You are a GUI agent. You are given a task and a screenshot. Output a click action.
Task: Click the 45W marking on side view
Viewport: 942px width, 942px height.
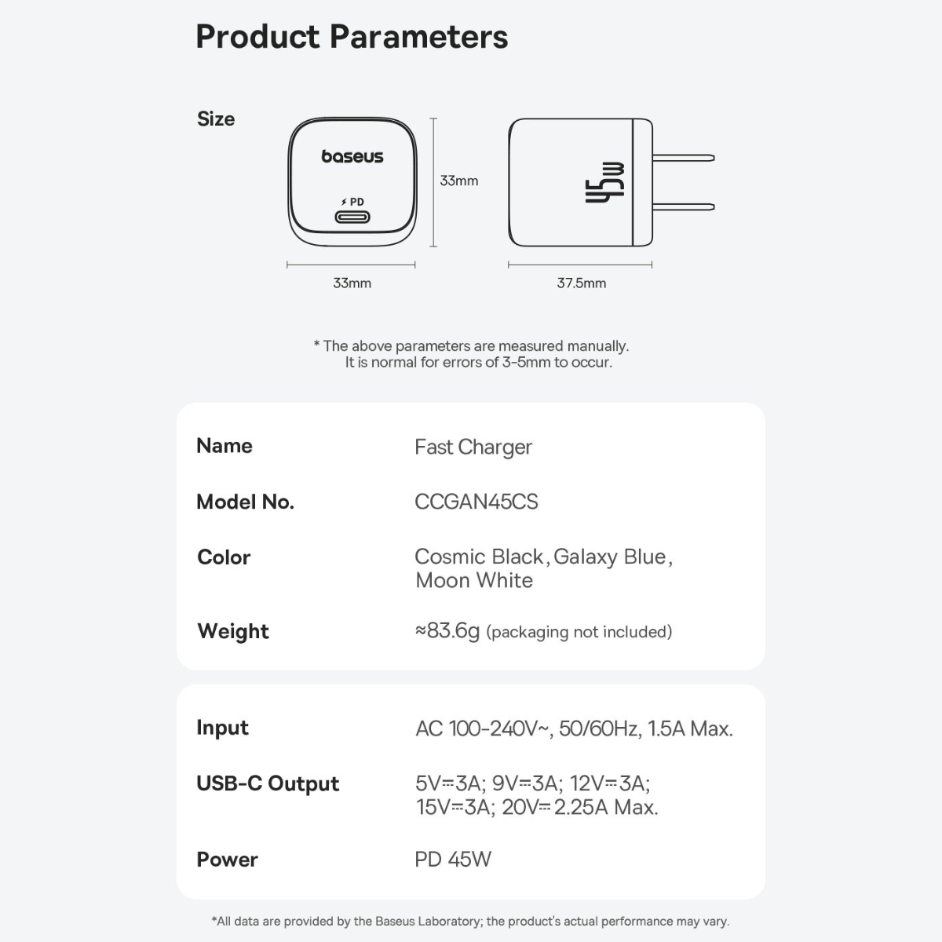point(605,182)
